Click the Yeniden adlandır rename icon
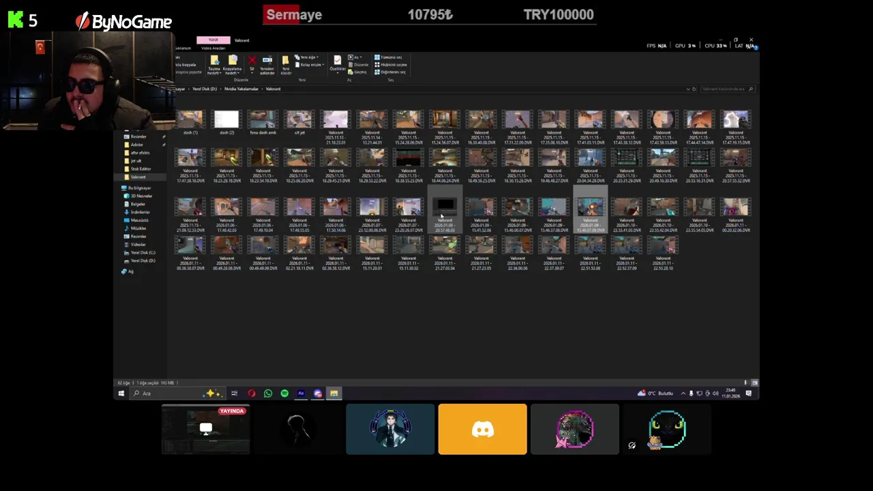Image resolution: width=873 pixels, height=491 pixels. tap(267, 59)
